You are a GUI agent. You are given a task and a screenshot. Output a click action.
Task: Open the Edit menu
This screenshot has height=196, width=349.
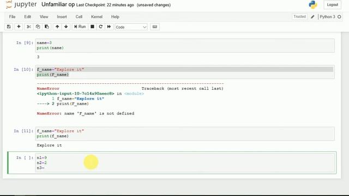click(x=28, y=17)
